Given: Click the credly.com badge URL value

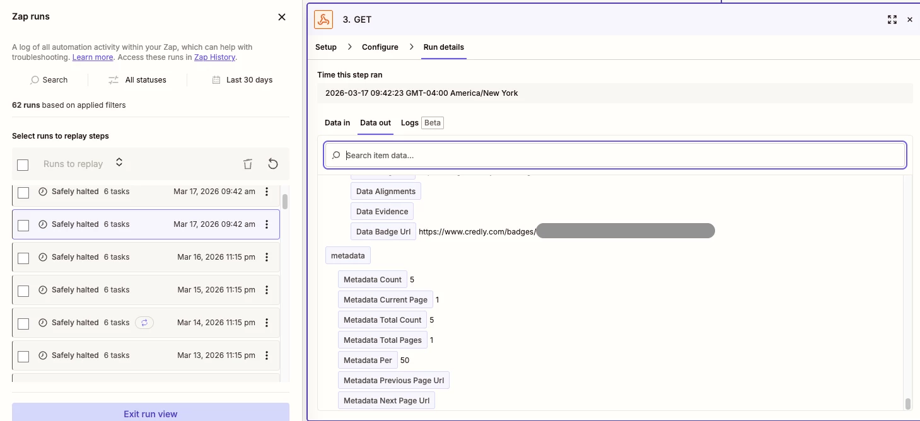Looking at the screenshot, I should 567,232.
